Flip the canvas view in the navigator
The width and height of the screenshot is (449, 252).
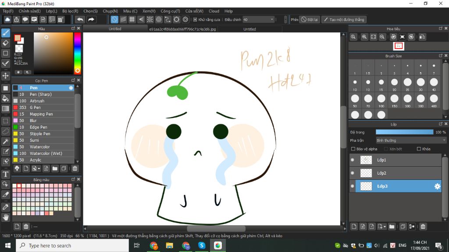422,37
